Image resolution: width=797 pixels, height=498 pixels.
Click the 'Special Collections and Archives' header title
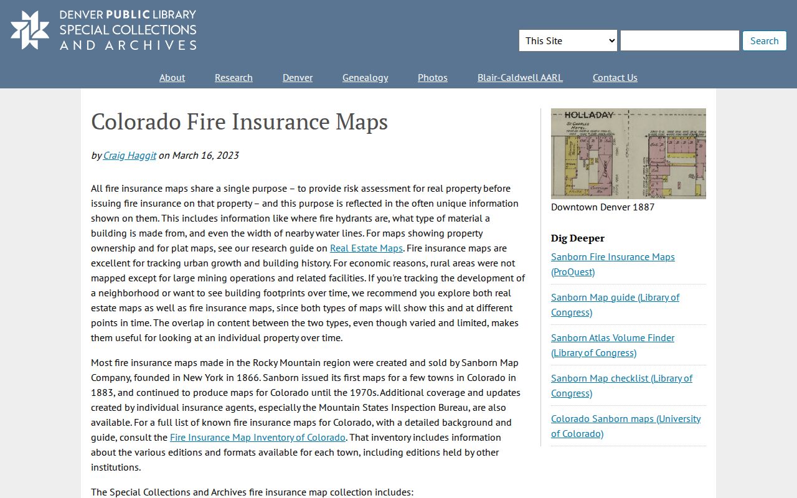pos(128,37)
